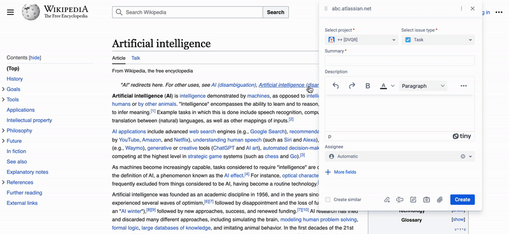The width and height of the screenshot is (509, 234).
Task: Expand the Tools section in contents
Action: pos(3,100)
